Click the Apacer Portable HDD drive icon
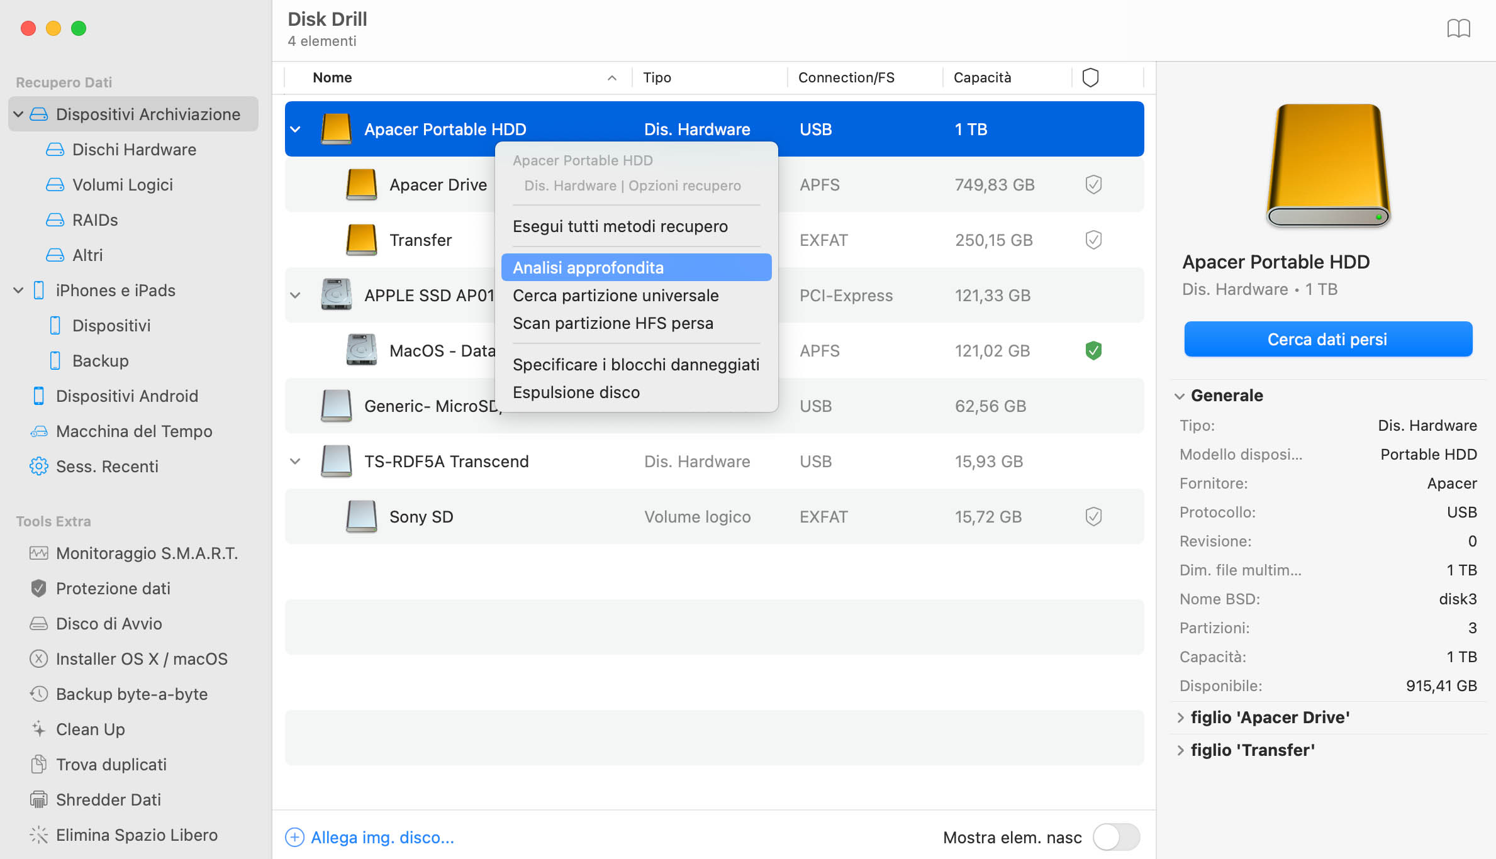Viewport: 1496px width, 859px height. pos(336,129)
